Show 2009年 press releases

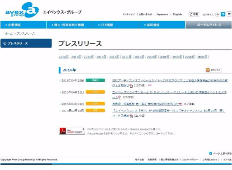(x=152, y=57)
